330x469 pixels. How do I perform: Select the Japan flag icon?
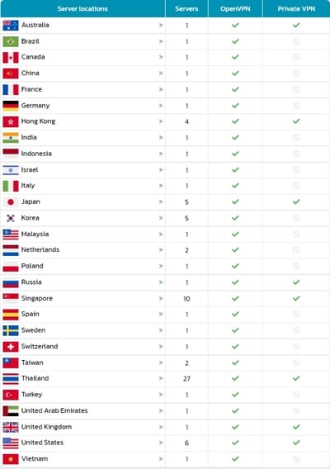pos(11,202)
